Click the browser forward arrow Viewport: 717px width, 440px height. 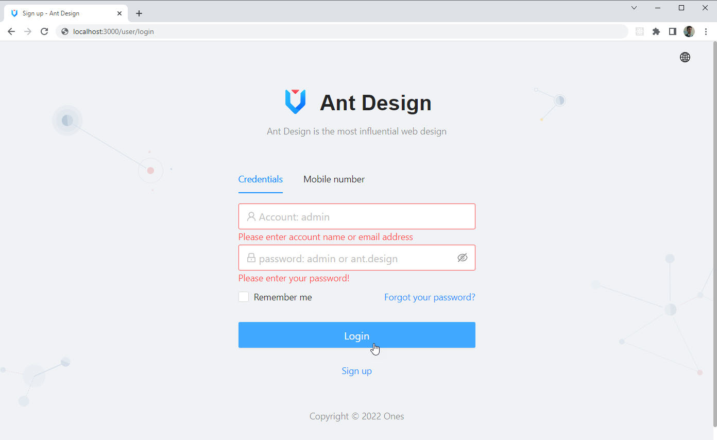click(28, 31)
